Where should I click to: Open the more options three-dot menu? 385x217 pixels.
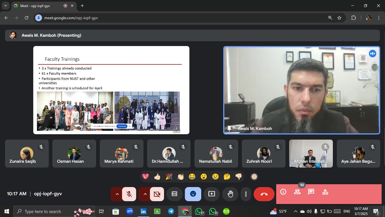click(246, 194)
